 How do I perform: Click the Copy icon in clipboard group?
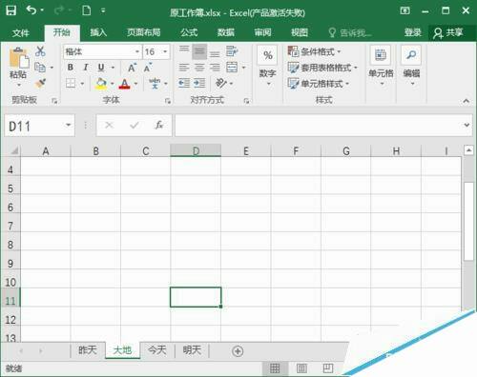click(x=40, y=68)
